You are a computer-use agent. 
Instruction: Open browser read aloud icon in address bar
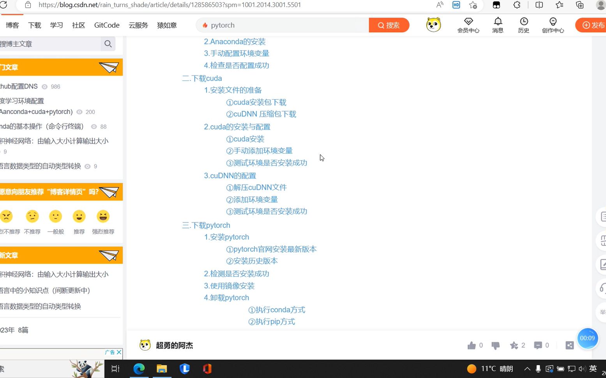pos(440,5)
